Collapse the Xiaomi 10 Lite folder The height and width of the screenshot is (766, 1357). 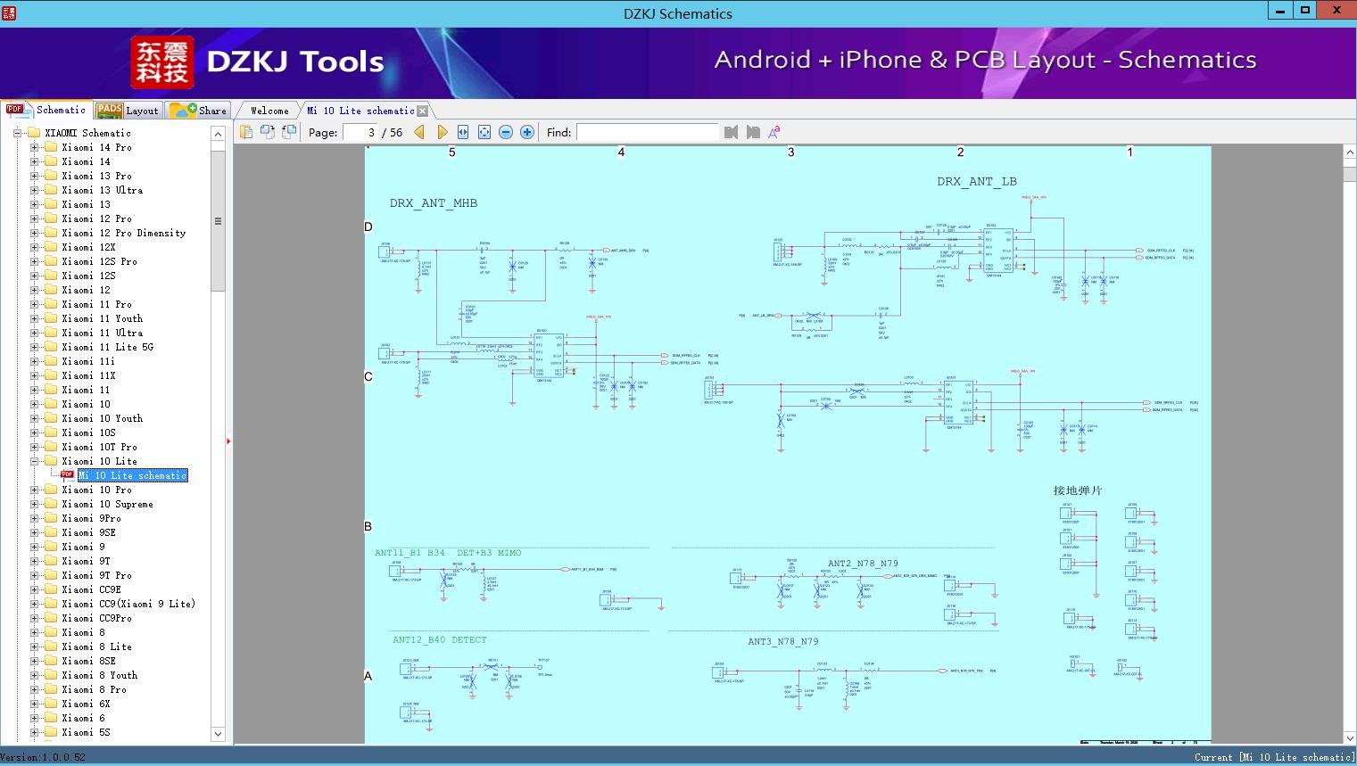click(34, 461)
